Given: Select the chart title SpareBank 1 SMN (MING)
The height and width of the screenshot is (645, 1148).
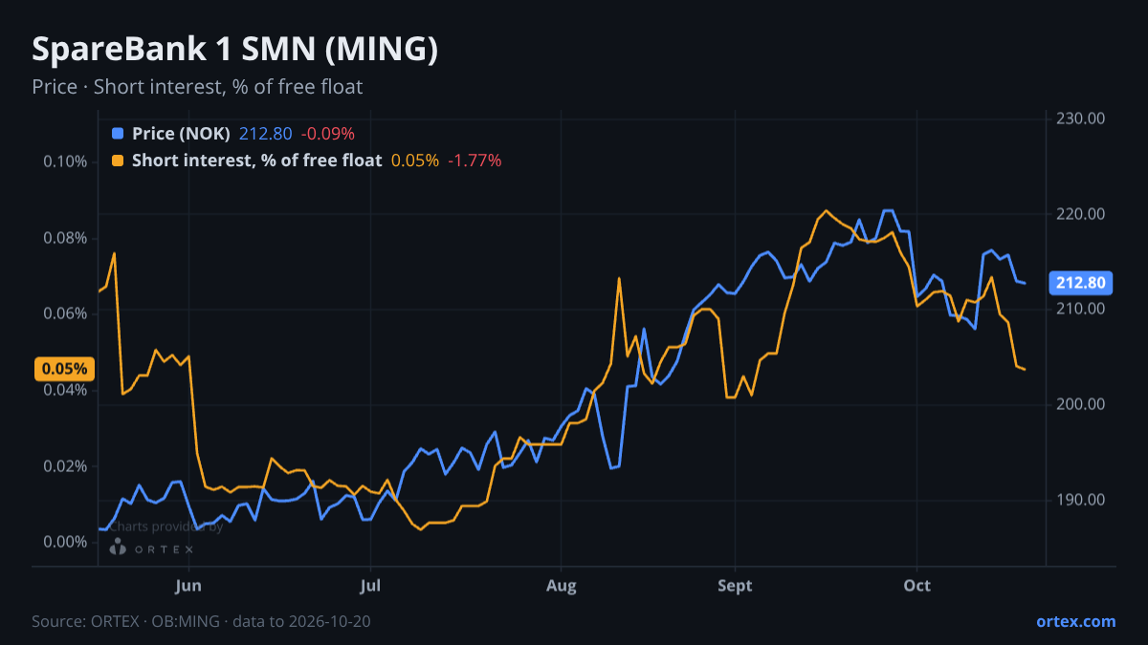Looking at the screenshot, I should click(x=234, y=50).
